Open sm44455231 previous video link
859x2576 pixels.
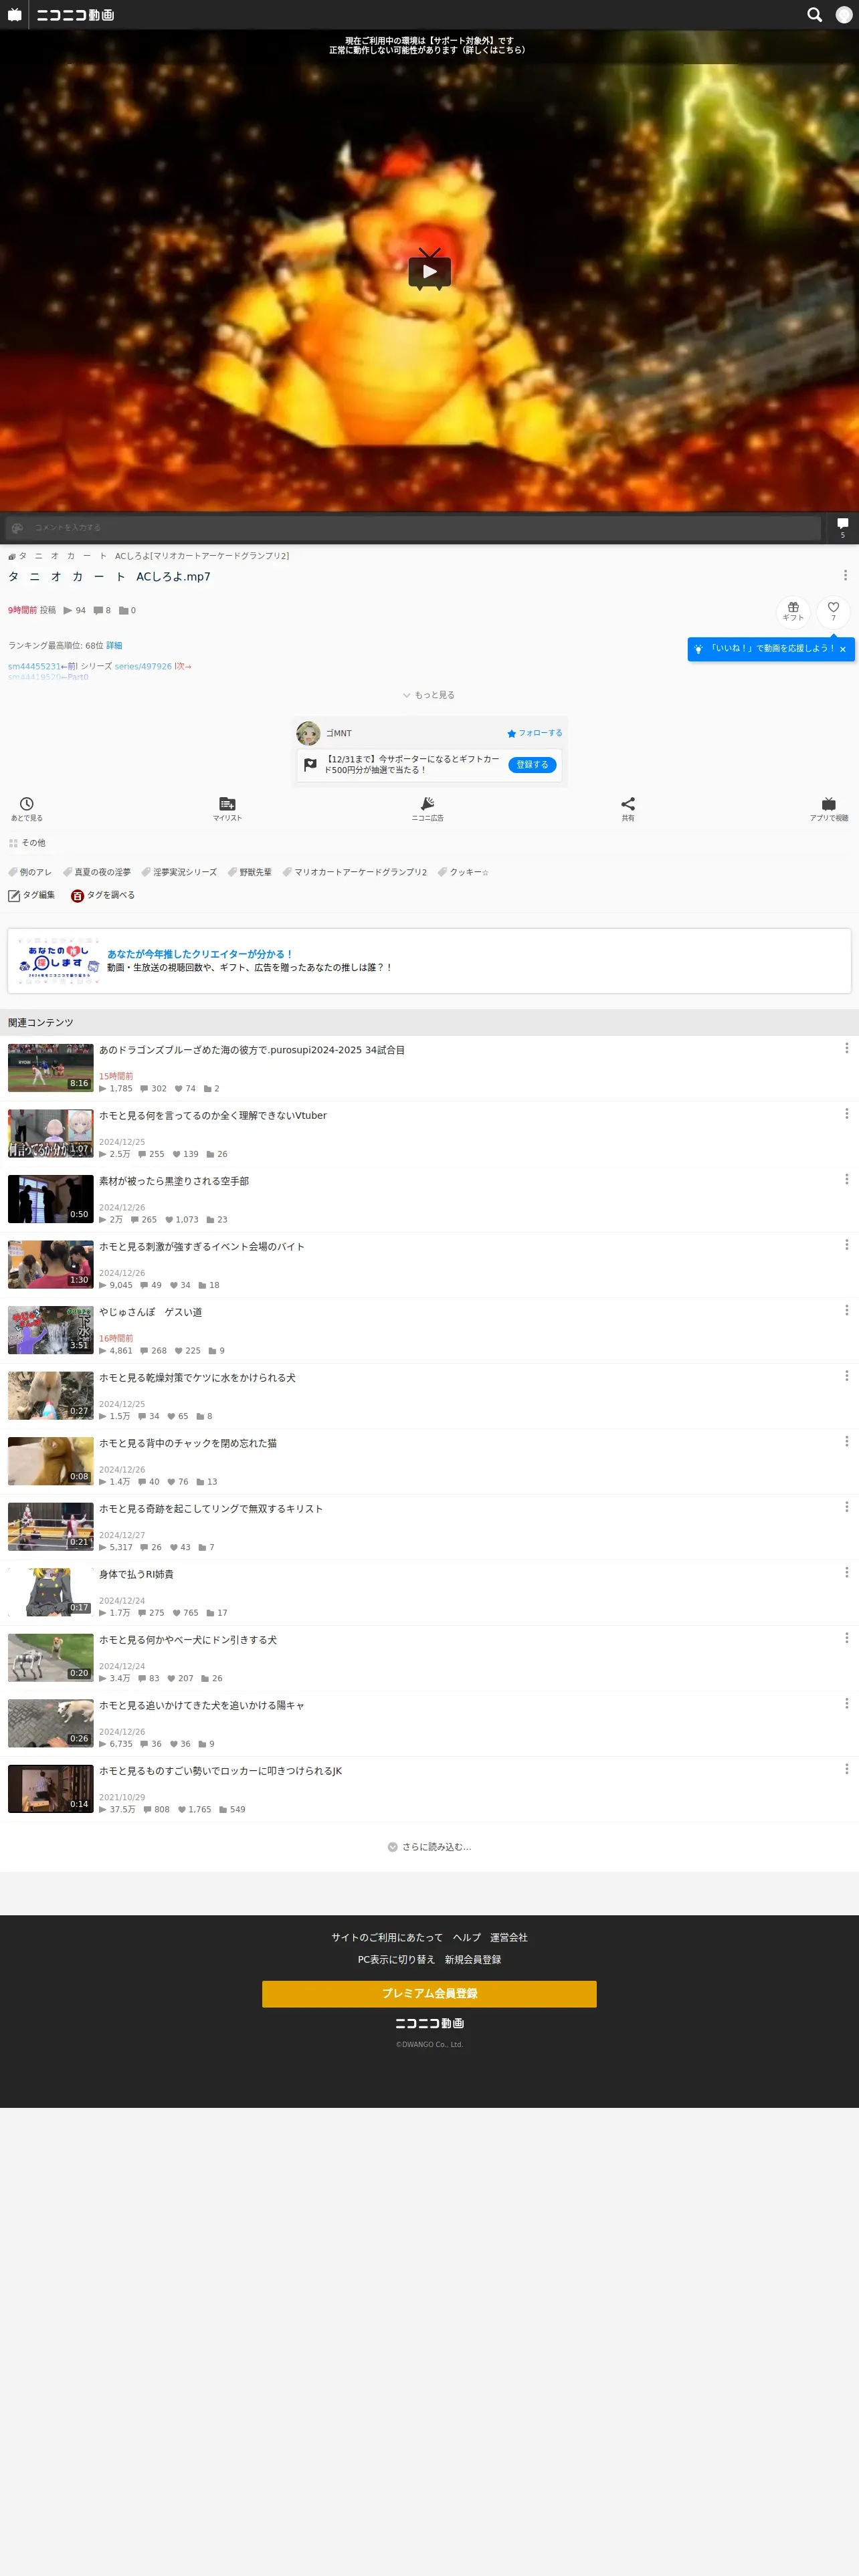coord(34,666)
